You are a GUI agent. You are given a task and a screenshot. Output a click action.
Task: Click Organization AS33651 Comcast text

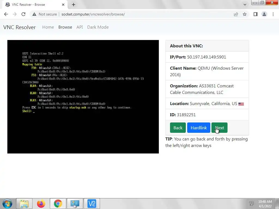pos(202,89)
